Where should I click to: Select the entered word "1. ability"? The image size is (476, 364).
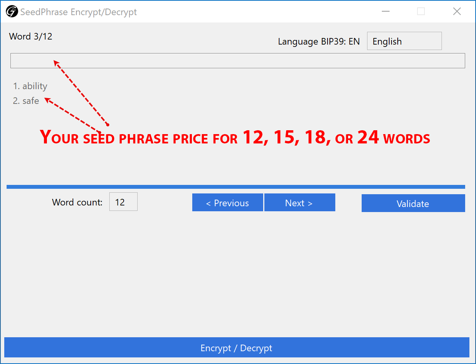(30, 86)
